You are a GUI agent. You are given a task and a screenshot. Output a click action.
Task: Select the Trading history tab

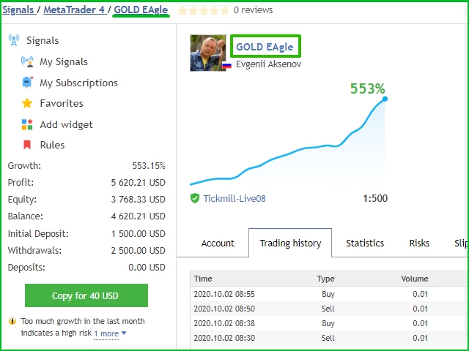click(x=290, y=243)
